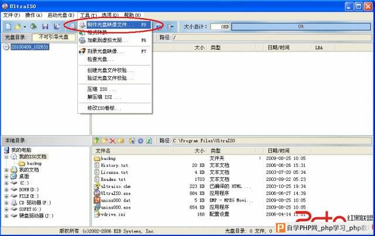The height and width of the screenshot is (236, 375).
Task: Click the C:\Program Files\UltraISO path field
Action: click(272, 141)
